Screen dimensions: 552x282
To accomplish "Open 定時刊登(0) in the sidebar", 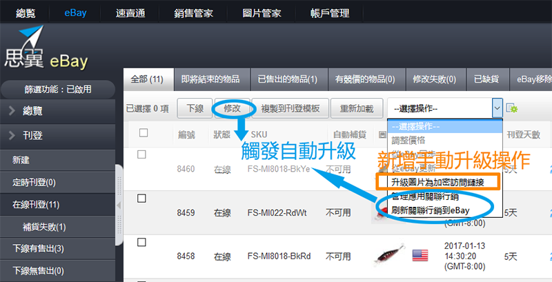I will 58,182.
